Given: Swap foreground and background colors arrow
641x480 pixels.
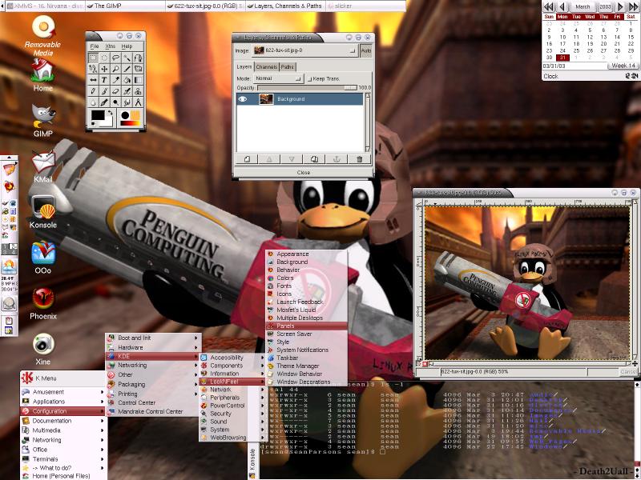Looking at the screenshot, I should [110, 112].
